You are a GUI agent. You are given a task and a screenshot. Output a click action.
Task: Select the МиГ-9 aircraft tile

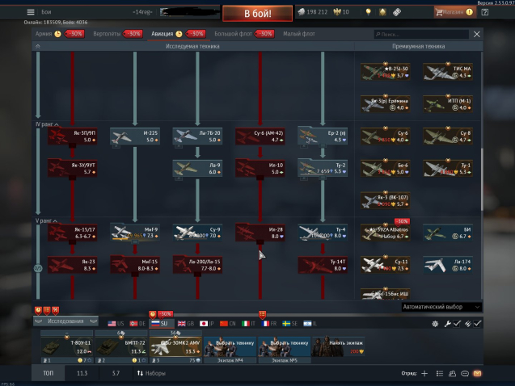click(x=133, y=233)
